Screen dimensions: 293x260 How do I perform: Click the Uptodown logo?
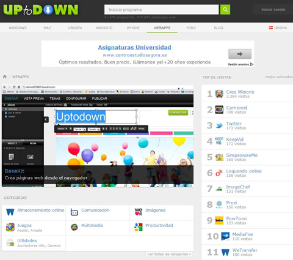pos(41,10)
